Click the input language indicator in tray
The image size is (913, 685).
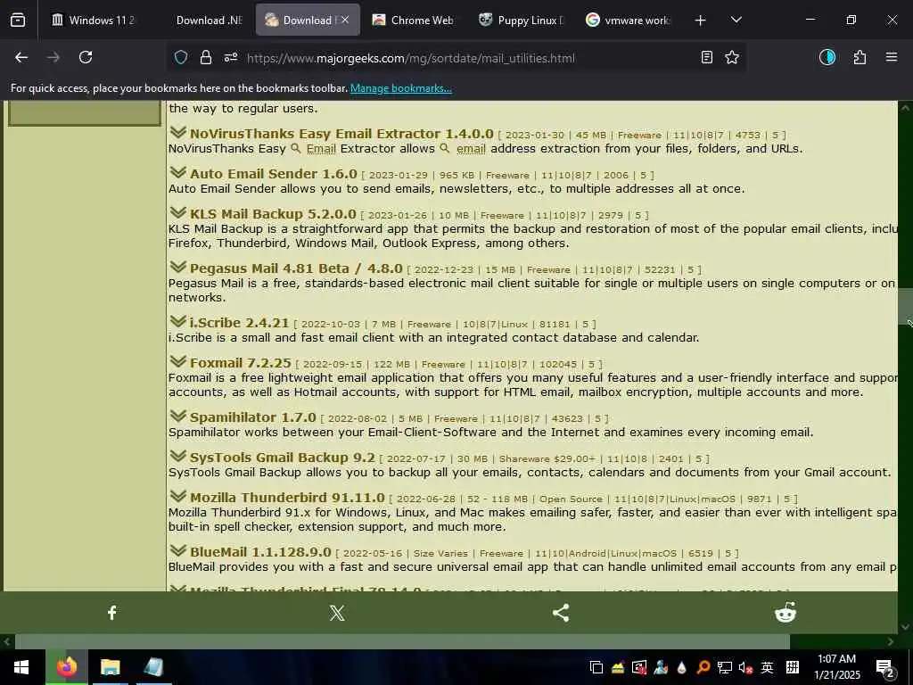768,667
